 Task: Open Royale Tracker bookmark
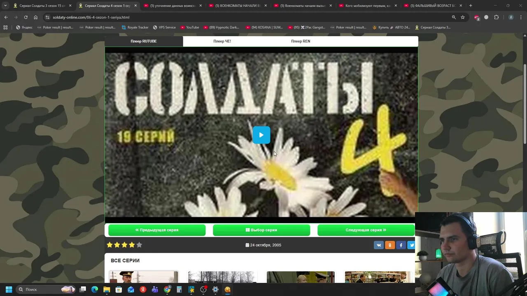point(135,28)
